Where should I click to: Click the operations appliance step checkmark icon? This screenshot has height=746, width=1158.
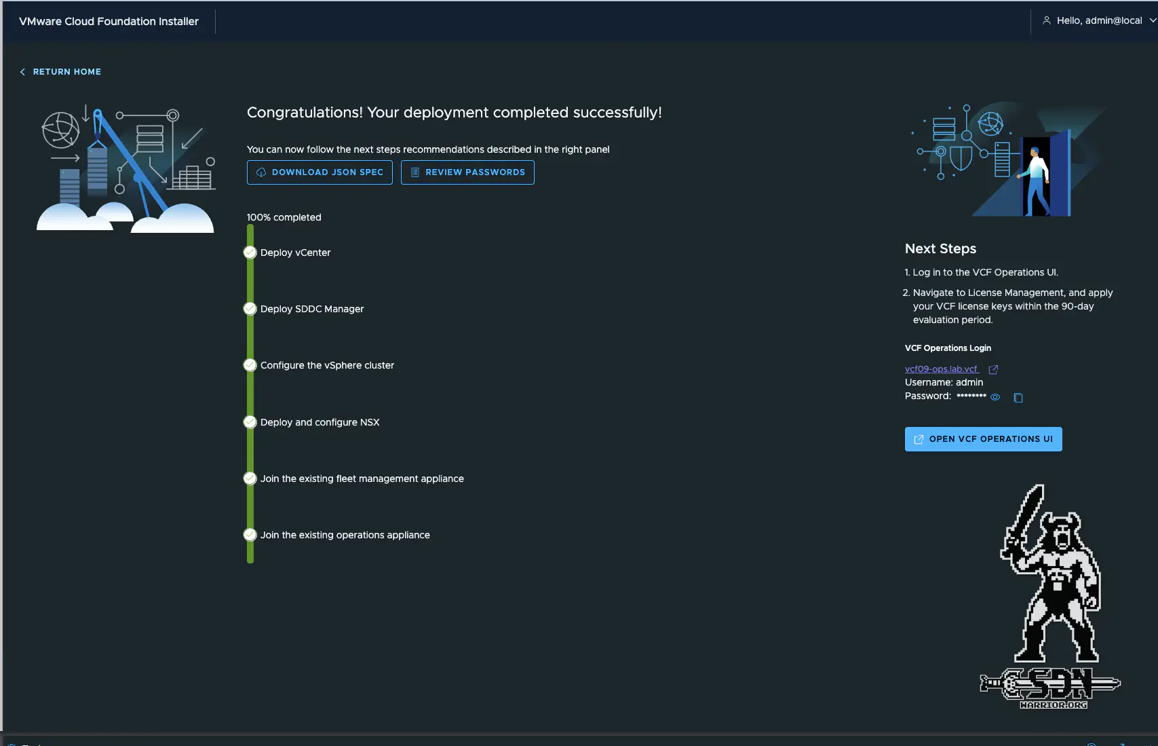point(250,535)
